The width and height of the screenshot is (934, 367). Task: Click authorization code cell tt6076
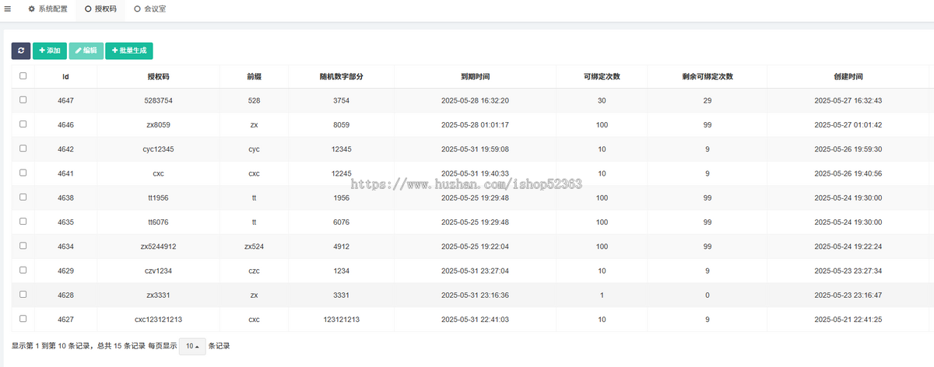[x=159, y=222]
